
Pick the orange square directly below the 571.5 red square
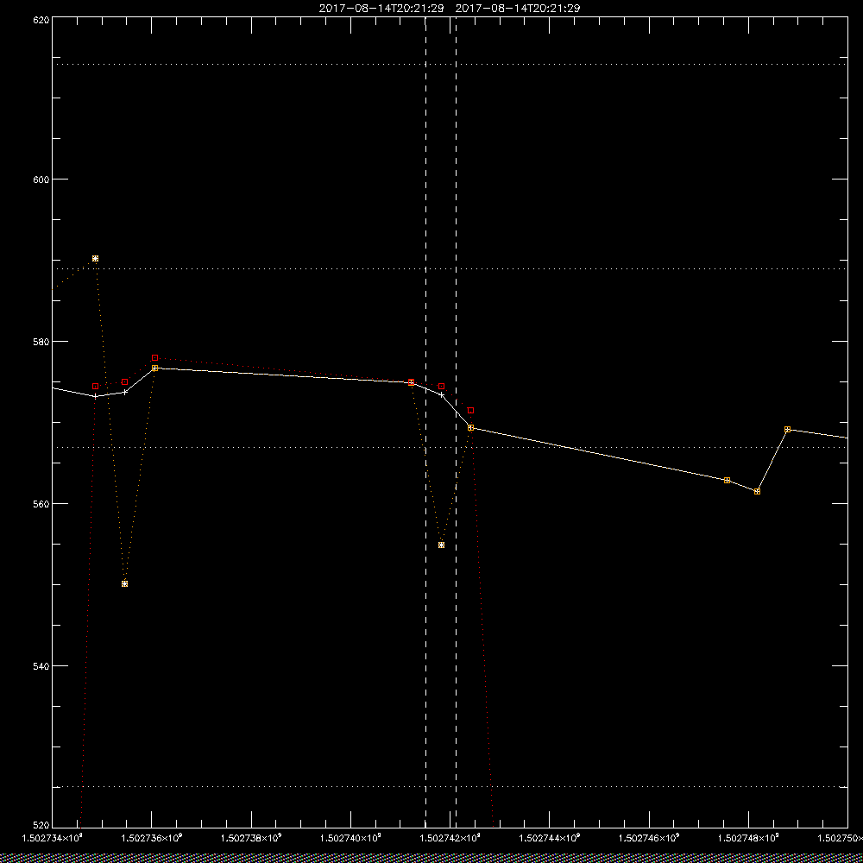point(470,428)
